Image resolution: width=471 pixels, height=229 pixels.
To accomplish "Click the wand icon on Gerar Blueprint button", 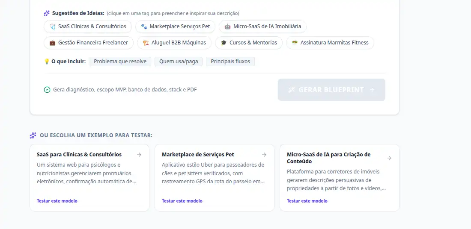I will pos(291,90).
